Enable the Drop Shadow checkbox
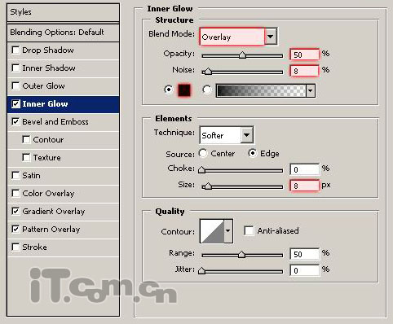The width and height of the screenshot is (393, 324). tap(15, 50)
